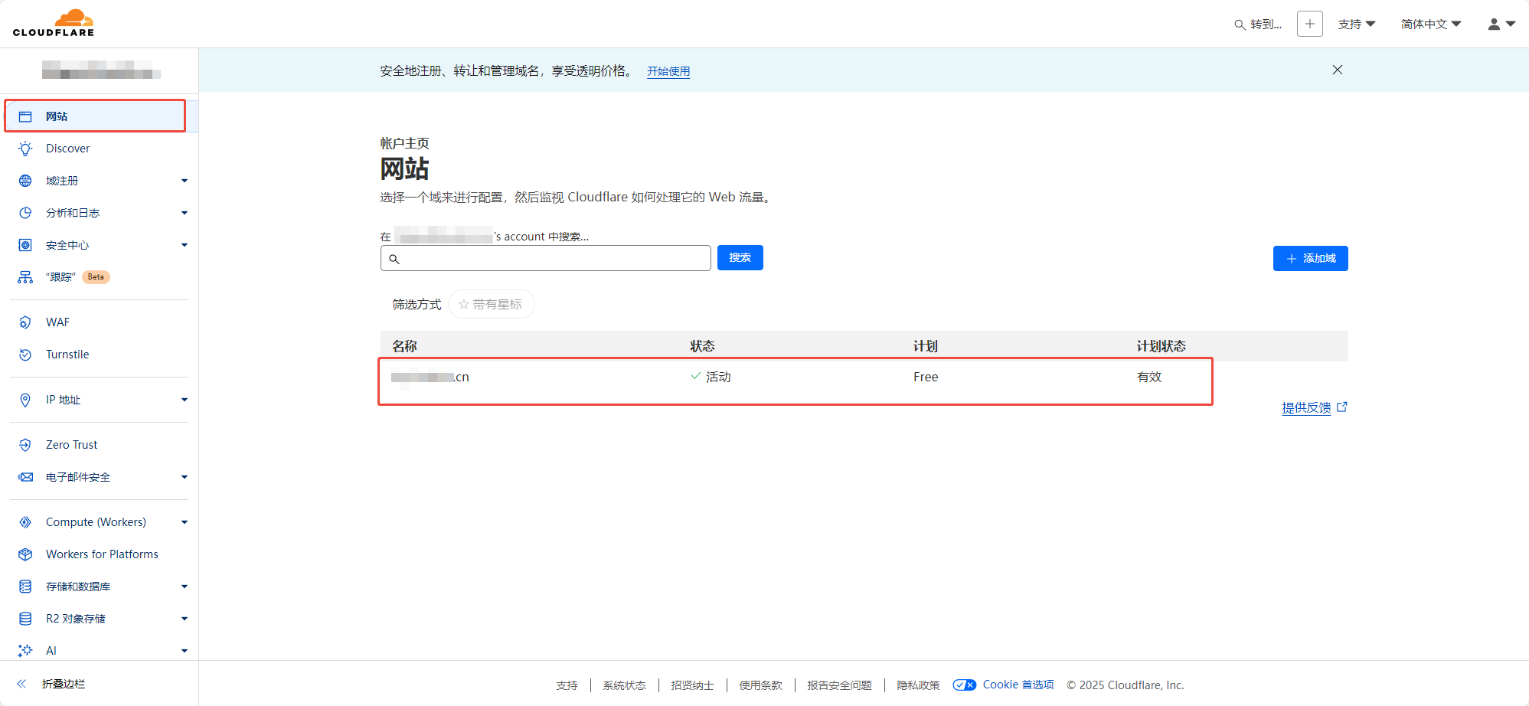
Task: Click the 转到... quick search box
Action: [1258, 25]
